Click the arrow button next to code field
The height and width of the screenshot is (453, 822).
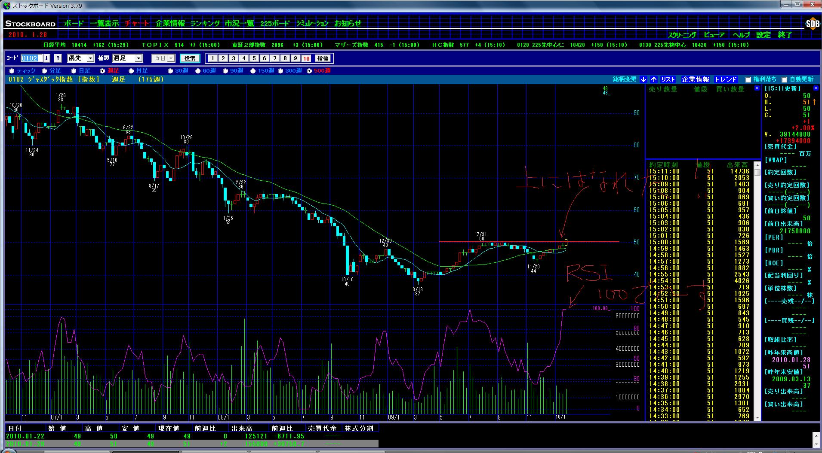pos(46,58)
